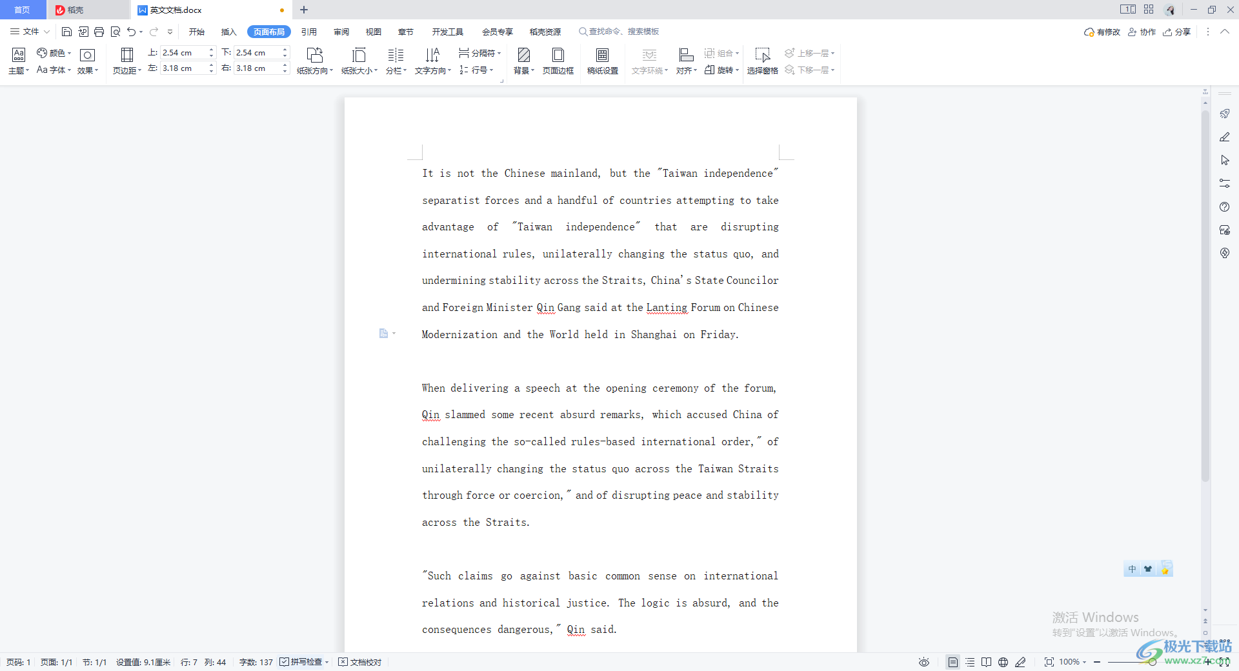Open the 颜色 (Colors) dropdown
This screenshot has width=1239, height=671.
[54, 53]
